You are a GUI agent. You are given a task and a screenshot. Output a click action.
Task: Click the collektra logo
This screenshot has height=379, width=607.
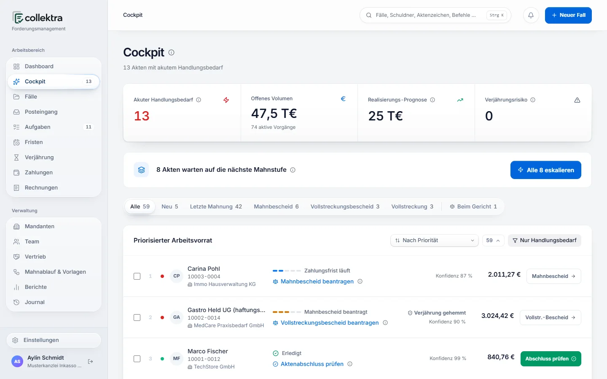[x=38, y=18]
